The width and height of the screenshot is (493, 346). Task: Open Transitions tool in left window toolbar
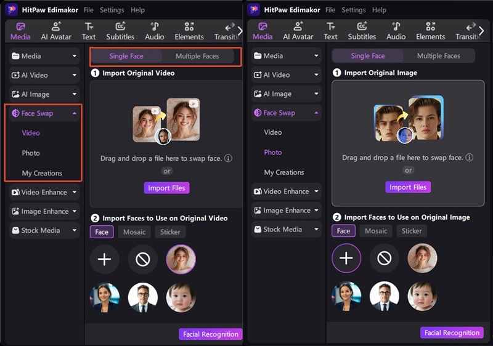(x=226, y=31)
